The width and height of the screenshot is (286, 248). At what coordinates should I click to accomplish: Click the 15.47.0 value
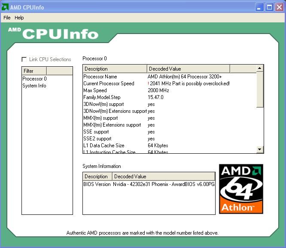155,97
